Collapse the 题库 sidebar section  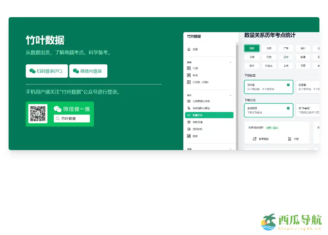230,62
